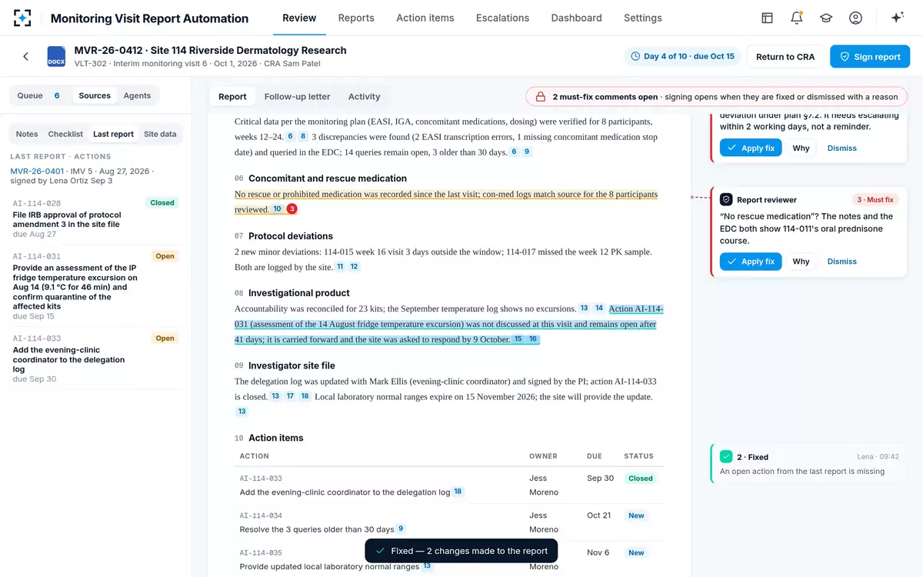Image resolution: width=923 pixels, height=577 pixels.
Task: Click citation 8 in critical data paragraph
Action: (x=303, y=136)
